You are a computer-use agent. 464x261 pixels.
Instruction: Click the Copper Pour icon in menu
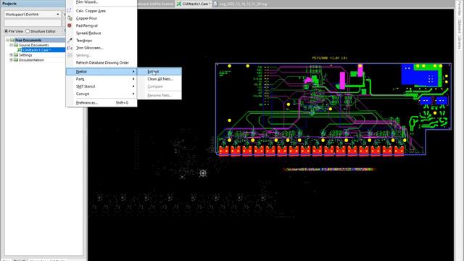(70, 18)
